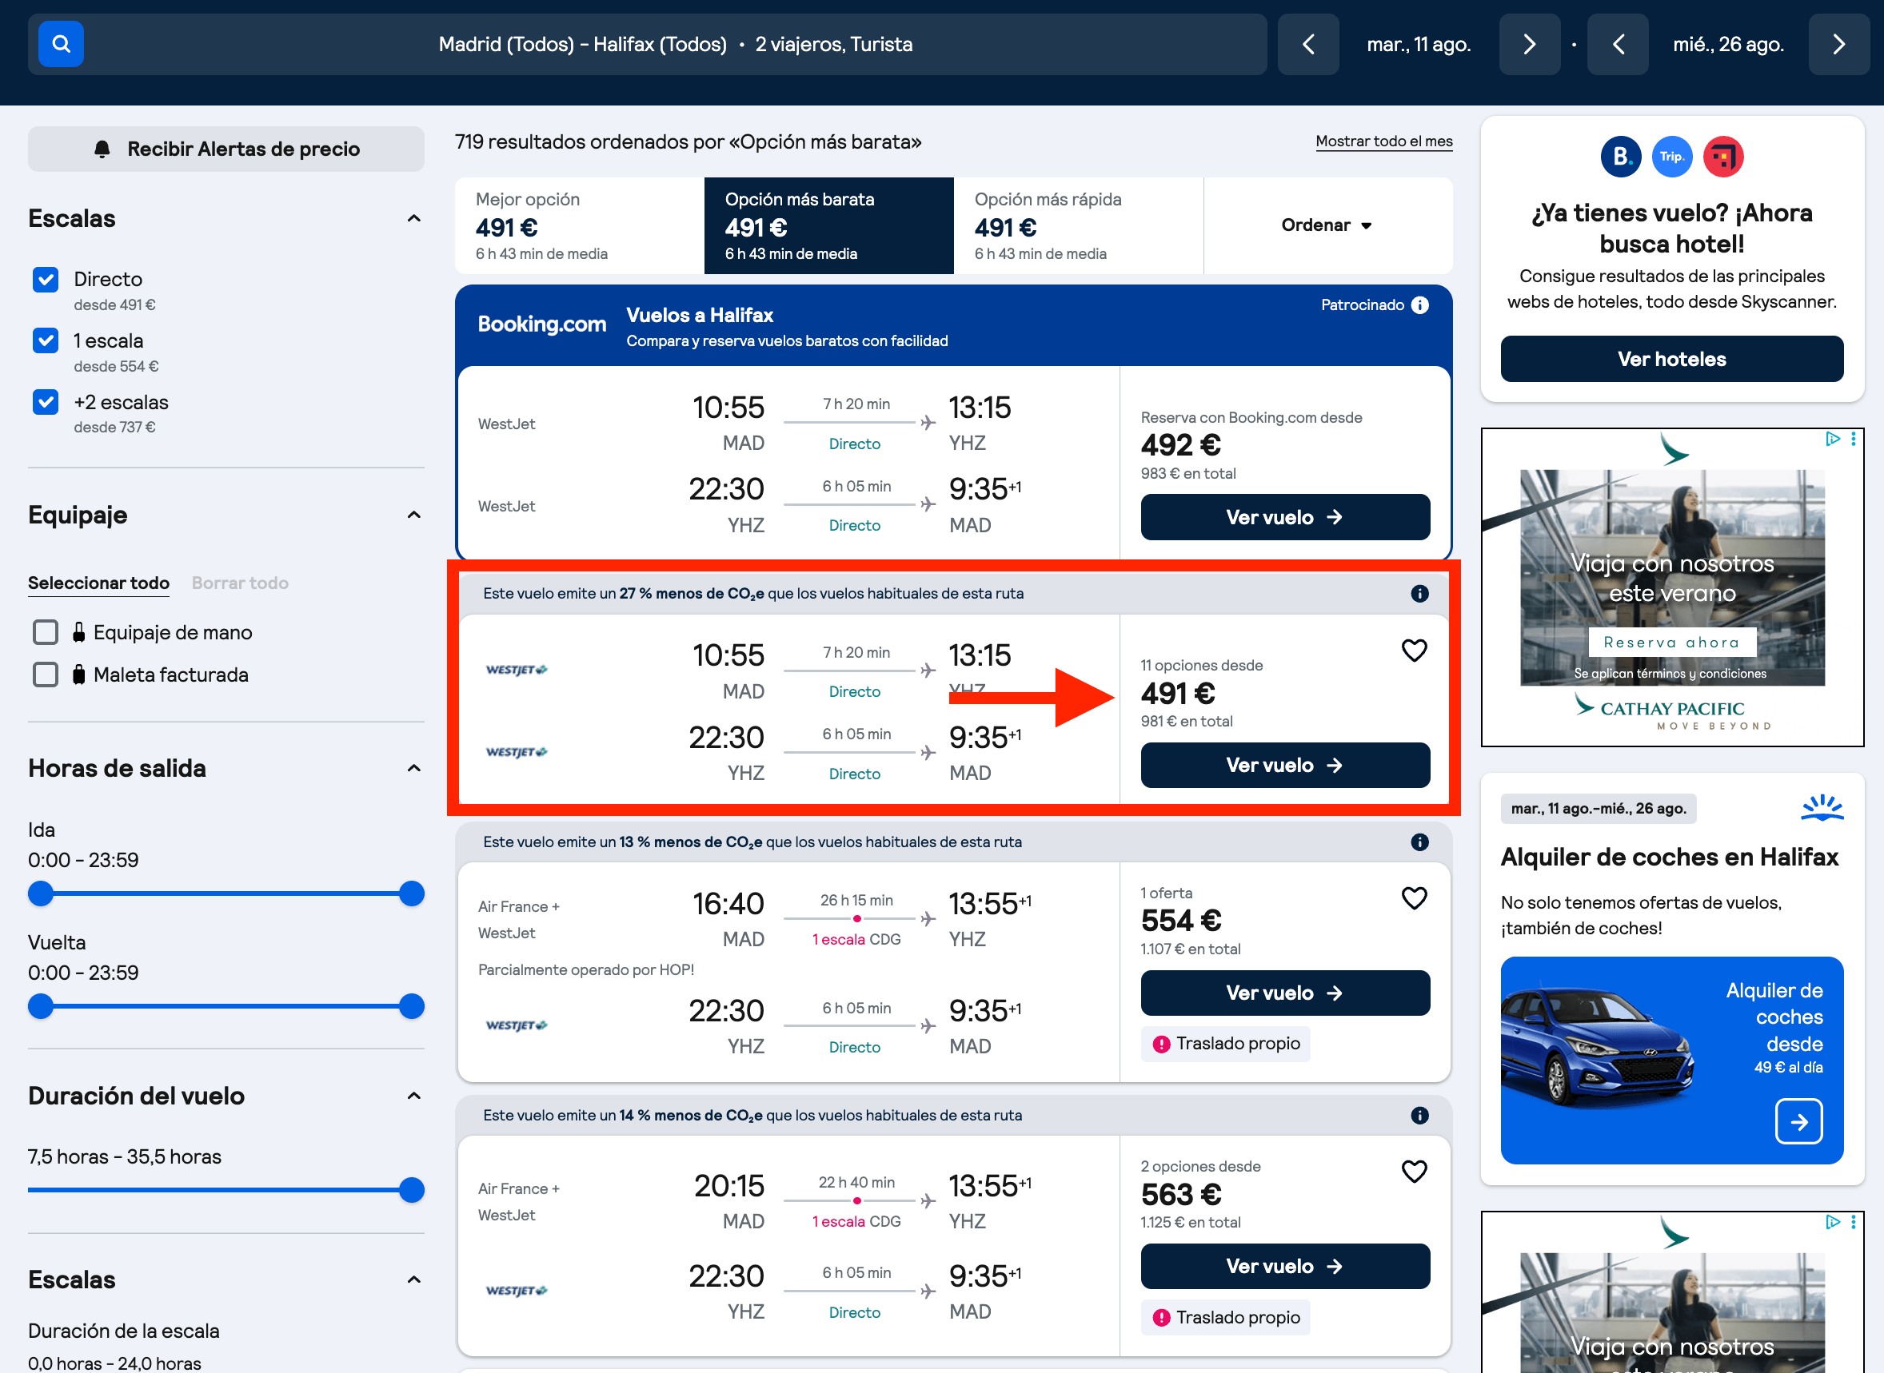Screen dimensions: 1884x1373
Task: Click Ver vuelo for the 491 € flight
Action: [1285, 766]
